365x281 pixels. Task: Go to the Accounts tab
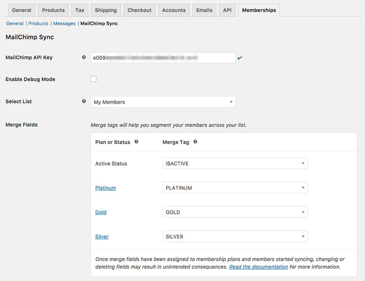click(174, 10)
